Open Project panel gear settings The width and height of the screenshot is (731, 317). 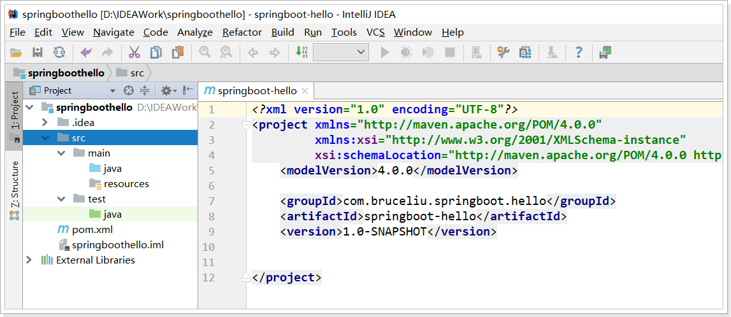point(168,90)
